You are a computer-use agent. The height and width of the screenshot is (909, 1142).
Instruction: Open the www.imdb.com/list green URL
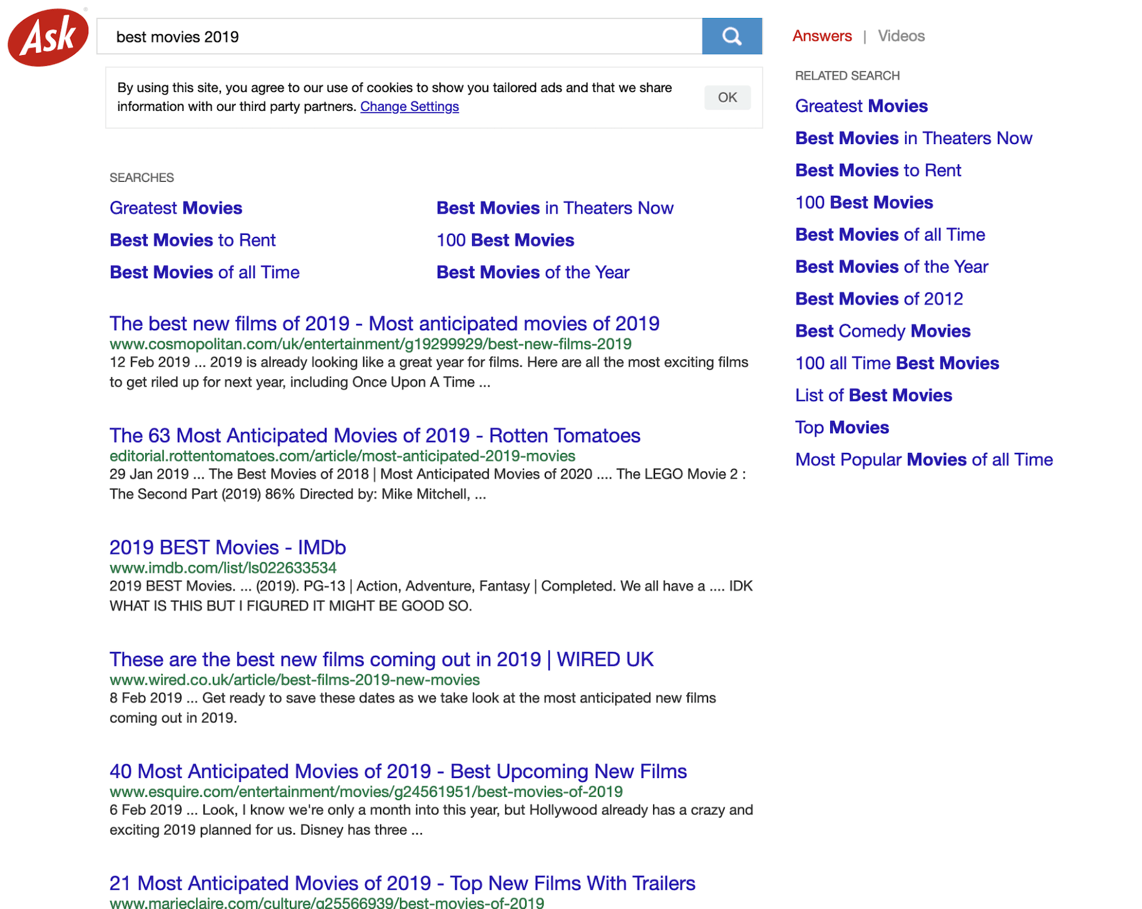(223, 568)
